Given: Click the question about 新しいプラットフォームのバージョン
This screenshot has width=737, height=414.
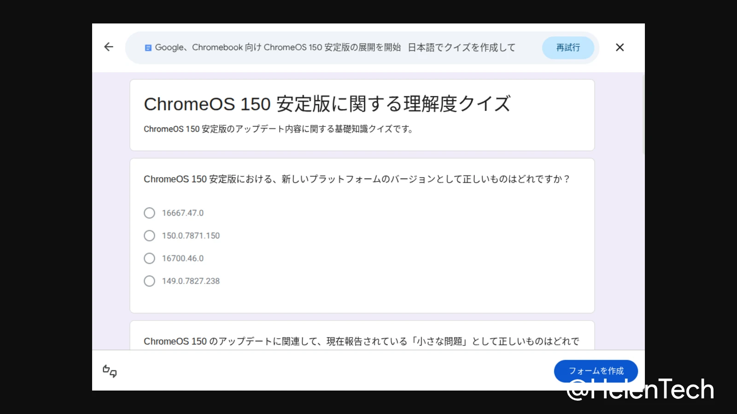Looking at the screenshot, I should click(x=357, y=179).
